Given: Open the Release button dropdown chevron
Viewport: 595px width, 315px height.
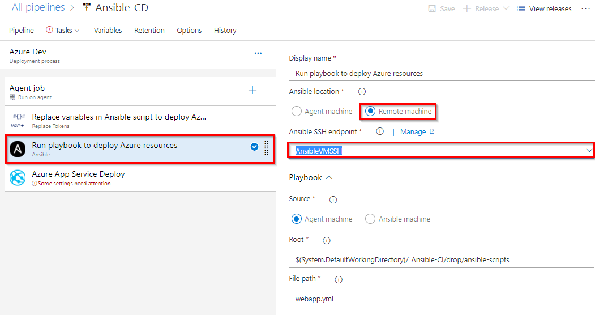Looking at the screenshot, I should (x=506, y=8).
